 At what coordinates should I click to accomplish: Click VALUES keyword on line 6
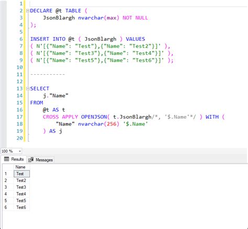(136, 39)
